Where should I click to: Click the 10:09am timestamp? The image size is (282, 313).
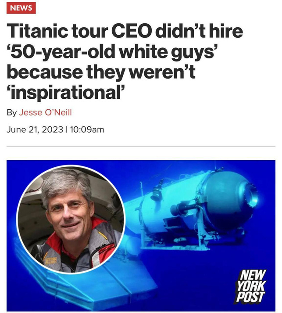click(x=87, y=130)
